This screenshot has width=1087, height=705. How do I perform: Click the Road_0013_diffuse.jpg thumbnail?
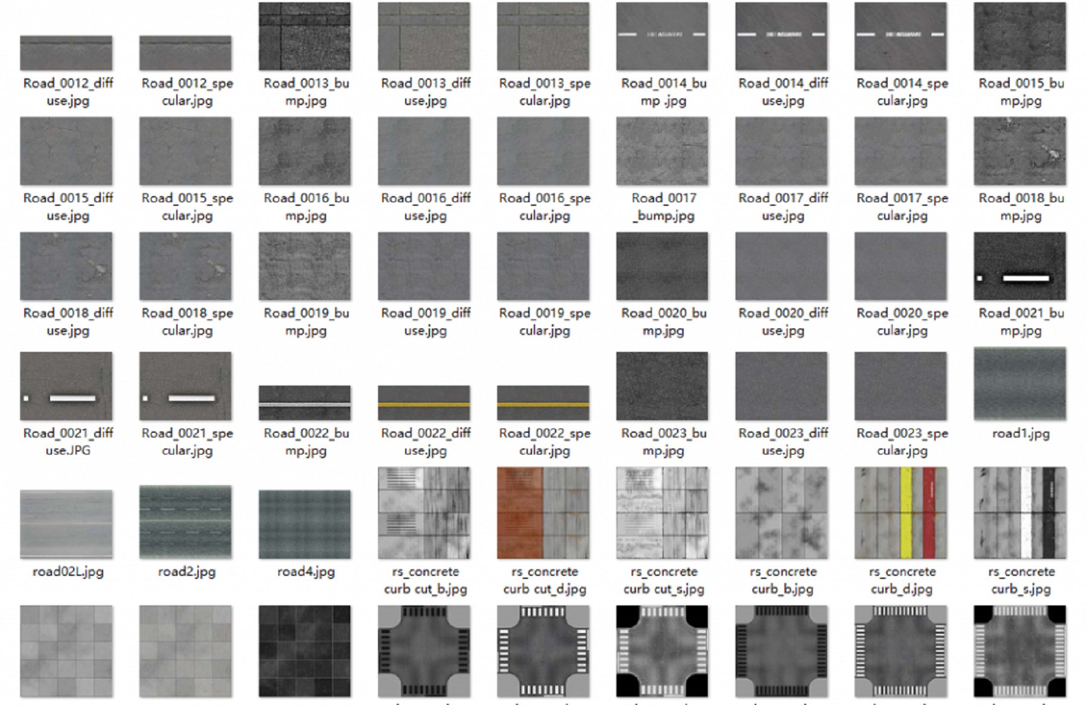424,36
